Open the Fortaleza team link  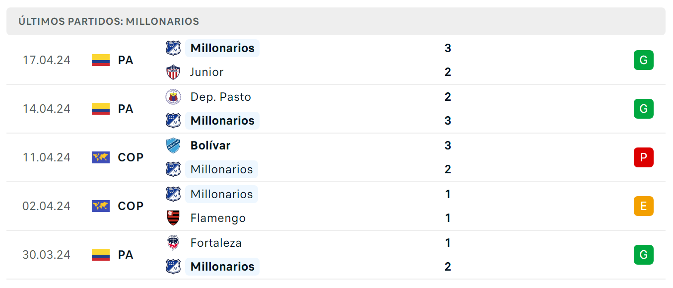216,243
